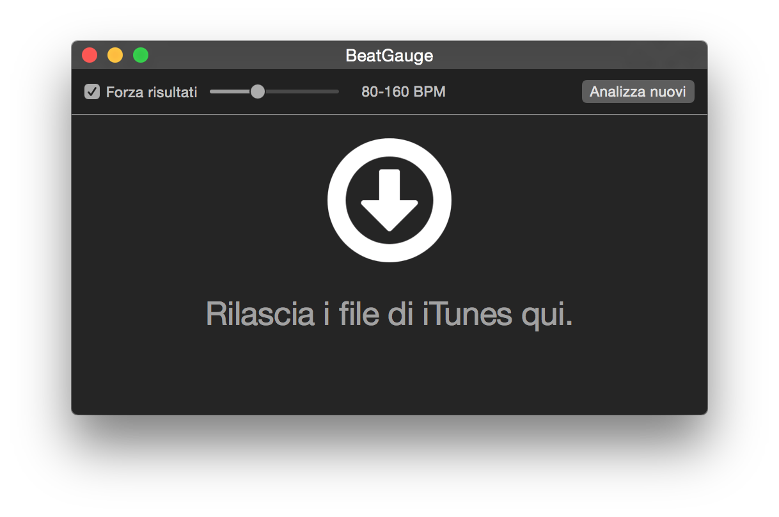Screen dimensions: 779x517
Task: Click the filled slider track left of the handle
Action: coord(229,91)
